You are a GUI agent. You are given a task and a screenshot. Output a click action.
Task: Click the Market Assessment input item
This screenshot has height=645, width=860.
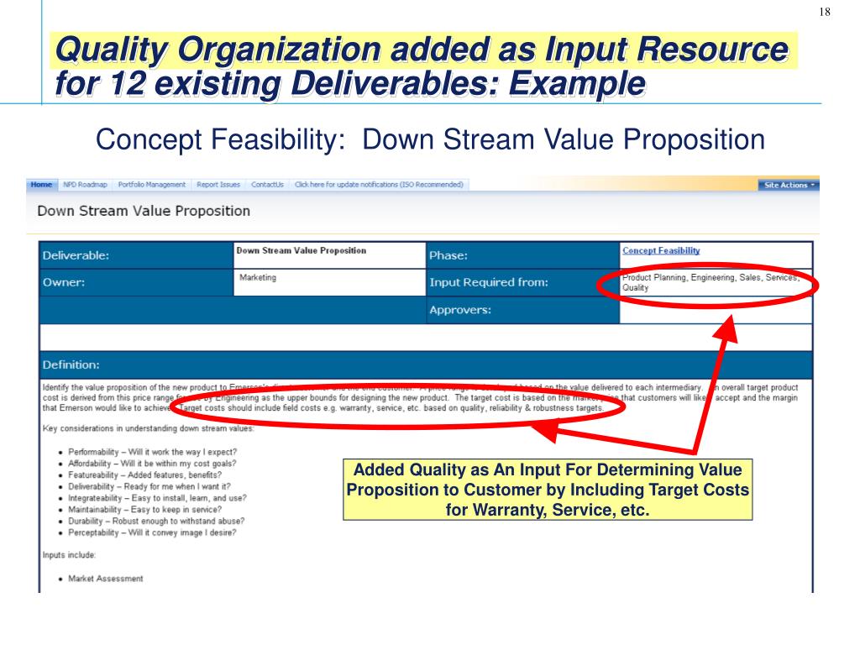[x=105, y=579]
